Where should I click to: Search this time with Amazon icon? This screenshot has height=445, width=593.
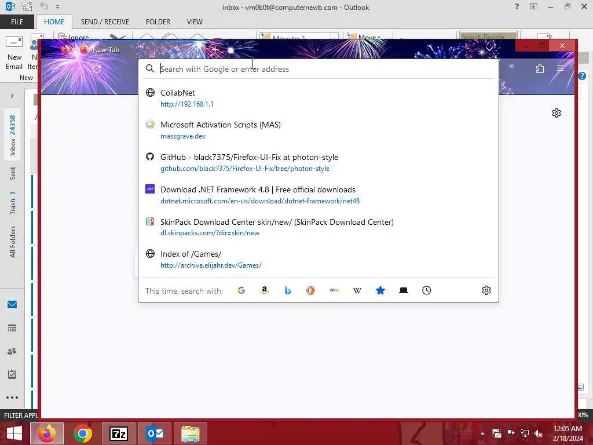(x=265, y=290)
